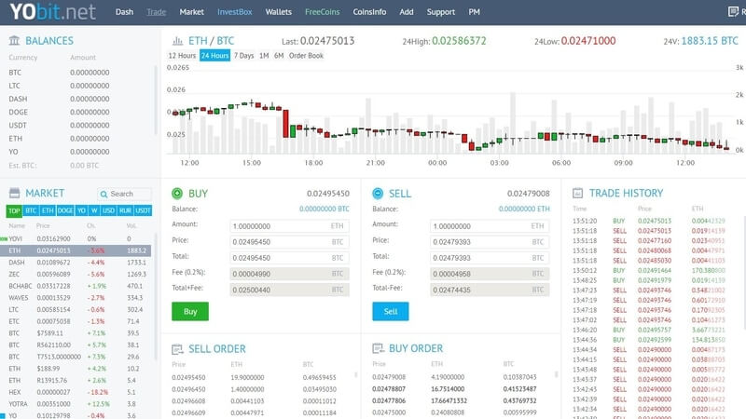Click the blue Sell button
Screen dimensions: 746x419
coord(391,312)
